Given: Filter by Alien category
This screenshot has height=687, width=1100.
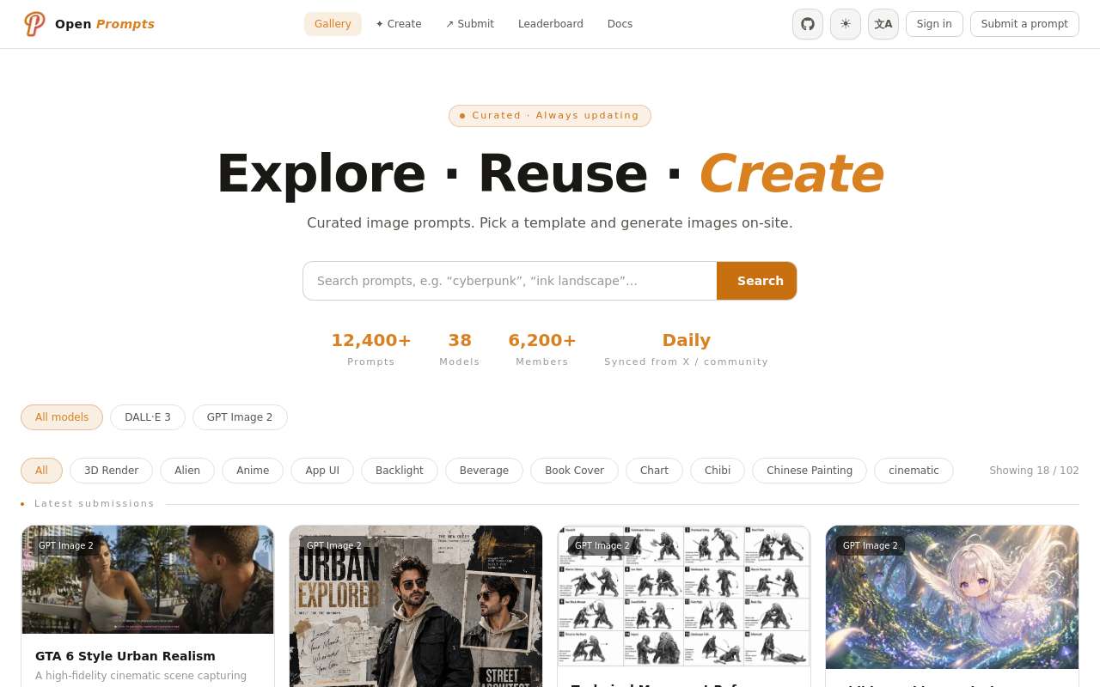Looking at the screenshot, I should (x=187, y=471).
